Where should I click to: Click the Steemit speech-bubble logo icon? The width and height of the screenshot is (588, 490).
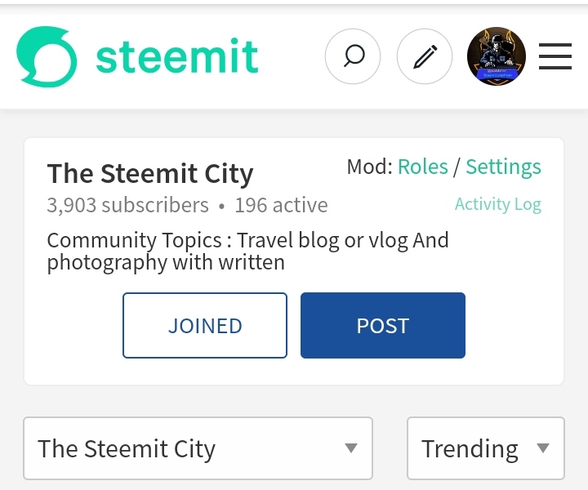(47, 56)
